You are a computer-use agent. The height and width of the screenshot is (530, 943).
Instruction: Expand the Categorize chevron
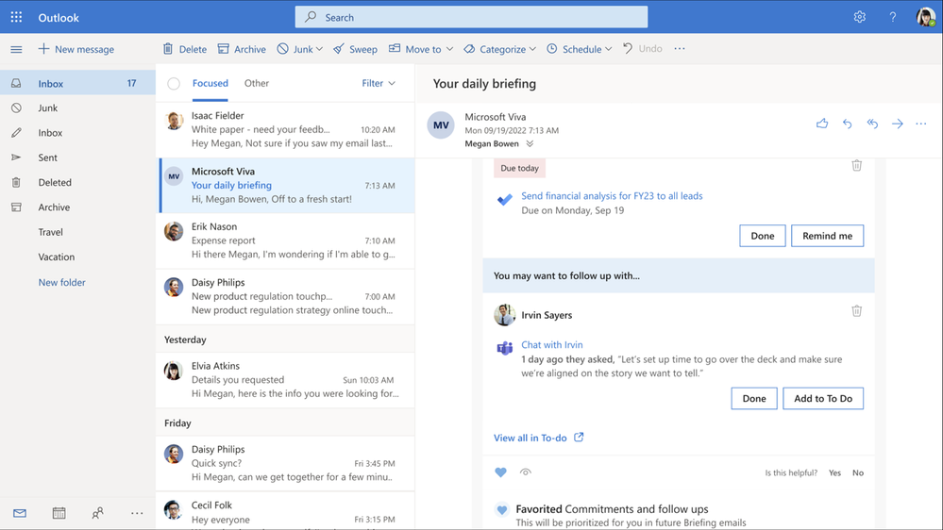click(x=532, y=49)
